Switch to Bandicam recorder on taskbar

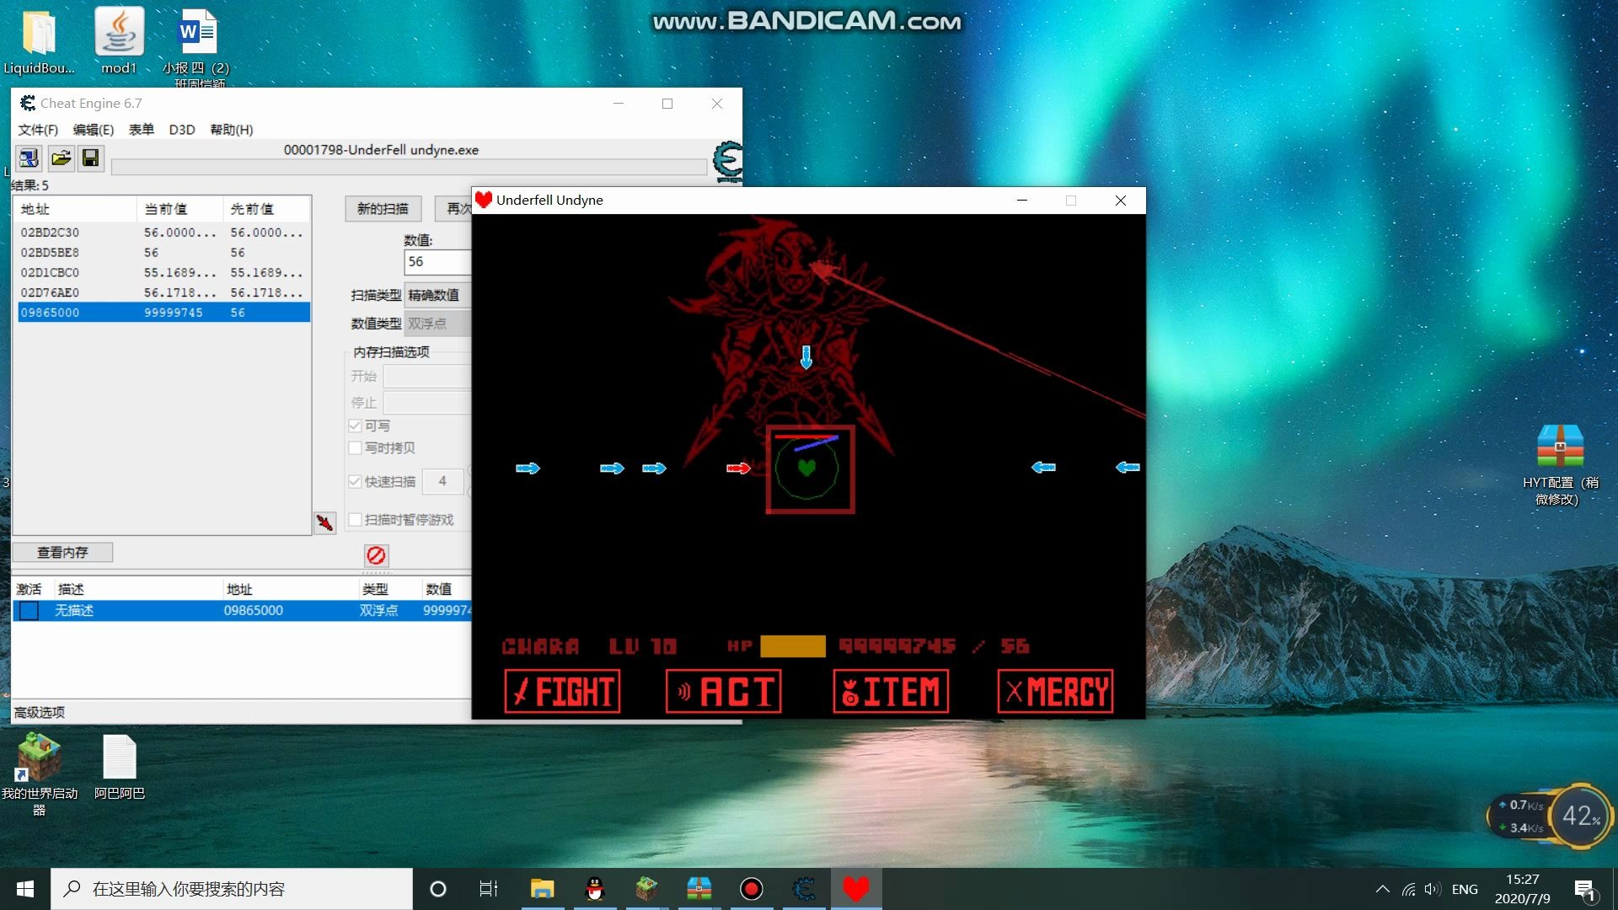pos(751,889)
